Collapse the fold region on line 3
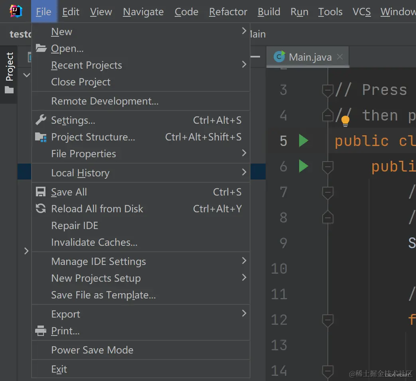The height and width of the screenshot is (381, 416). [327, 90]
